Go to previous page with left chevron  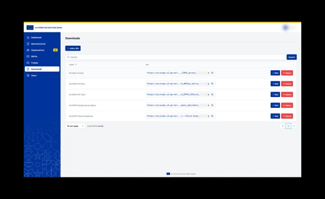(283, 126)
